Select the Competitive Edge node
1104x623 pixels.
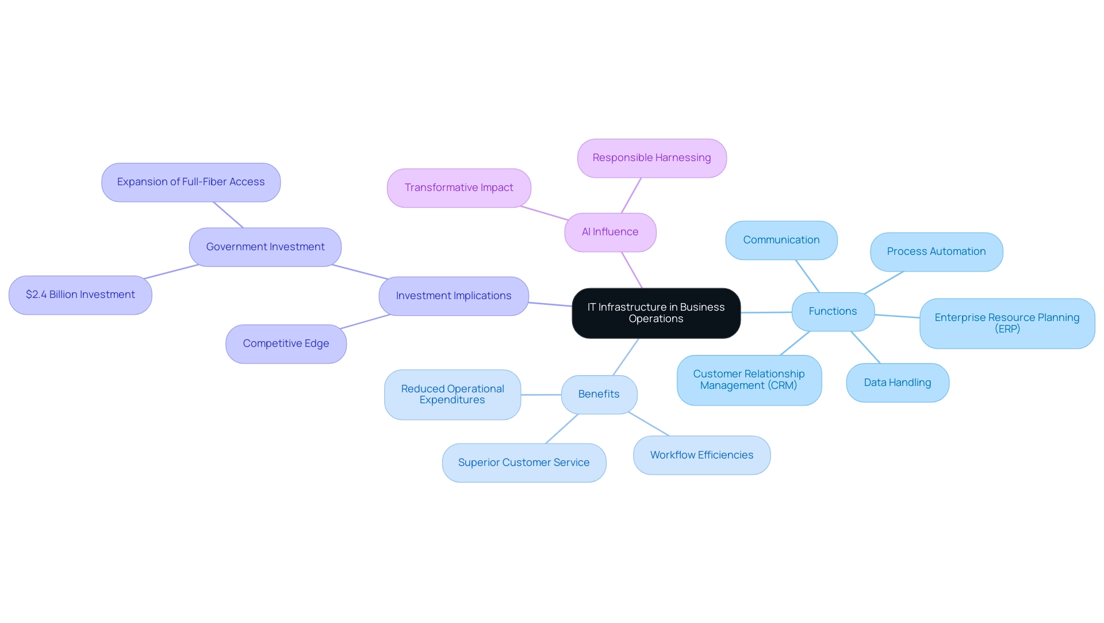286,343
